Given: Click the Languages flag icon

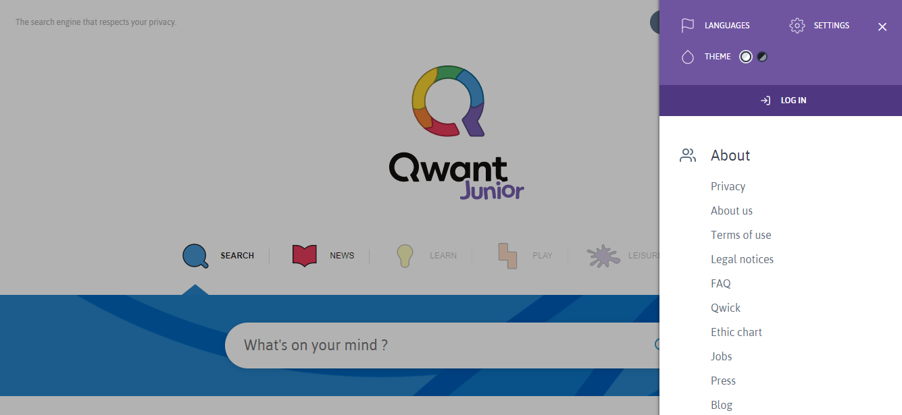Looking at the screenshot, I should (688, 26).
